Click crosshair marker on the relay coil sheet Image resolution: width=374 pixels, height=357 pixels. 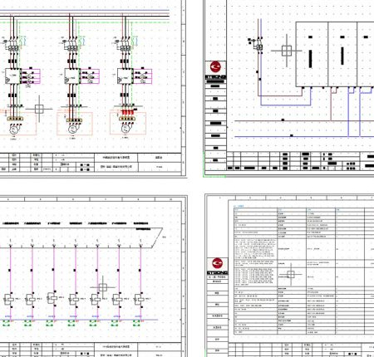(103, 287)
